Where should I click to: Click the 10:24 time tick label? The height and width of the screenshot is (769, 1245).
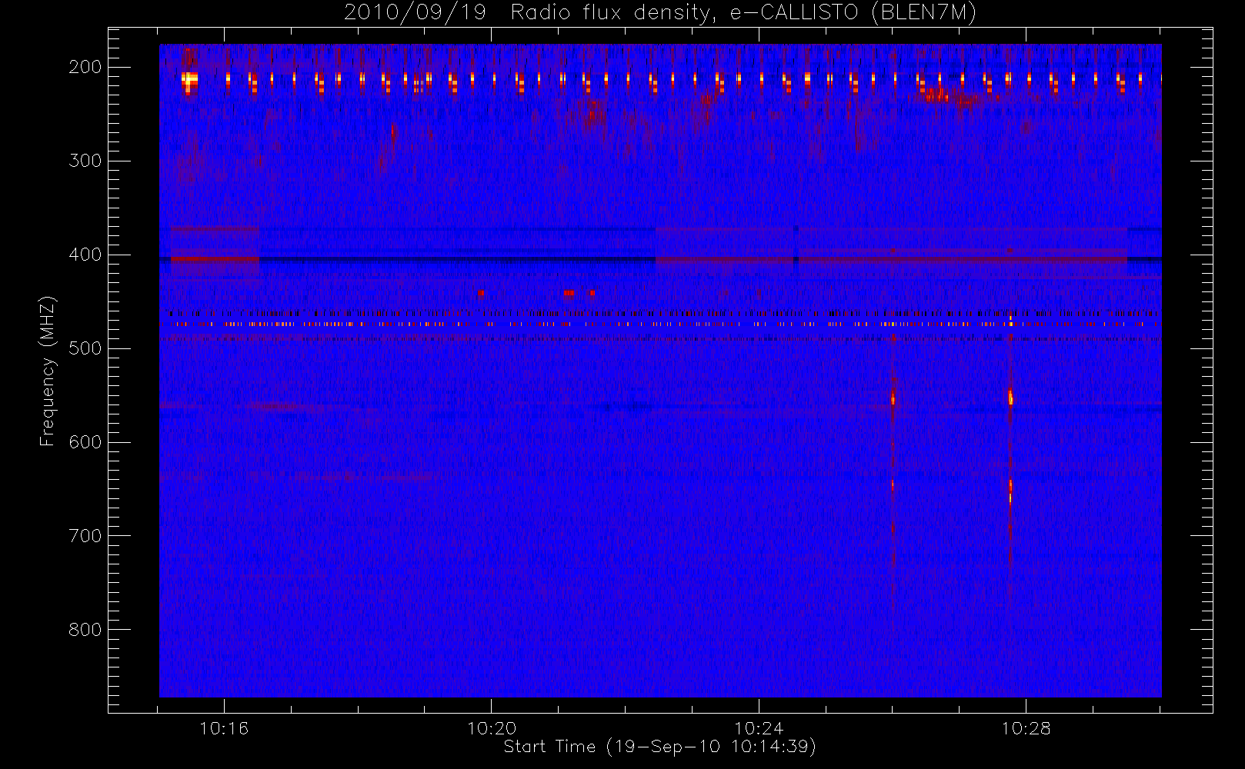tap(759, 728)
